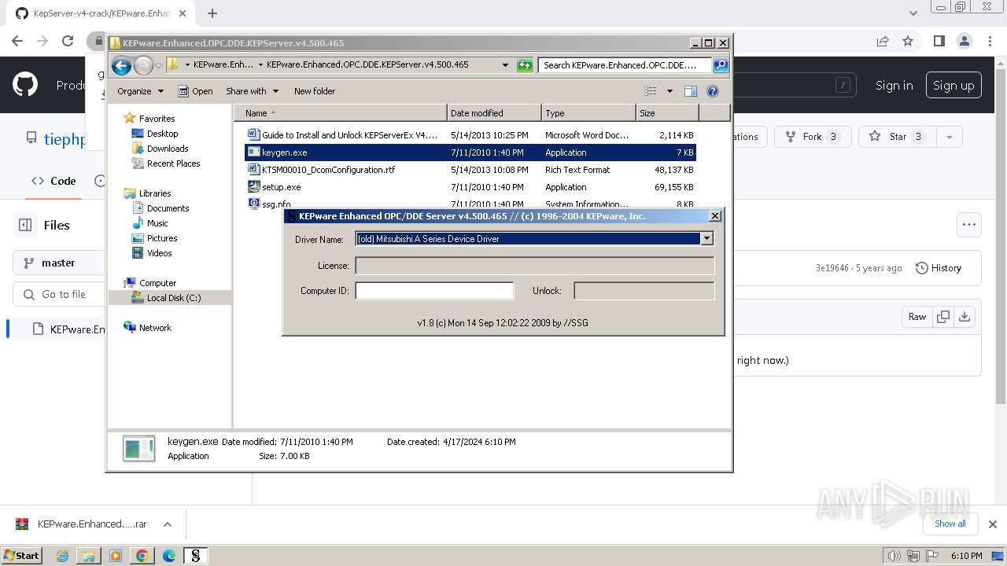
Task: Click the Explorer help icon
Action: point(713,91)
